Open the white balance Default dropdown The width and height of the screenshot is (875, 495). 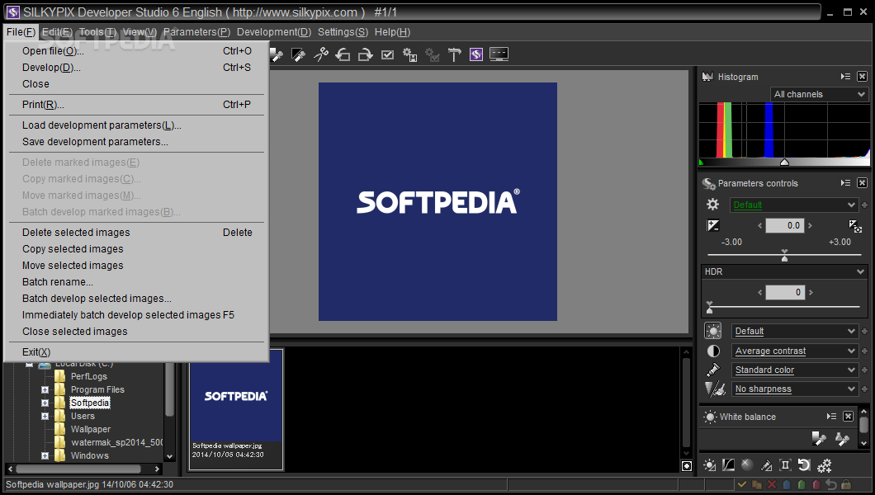(x=794, y=331)
